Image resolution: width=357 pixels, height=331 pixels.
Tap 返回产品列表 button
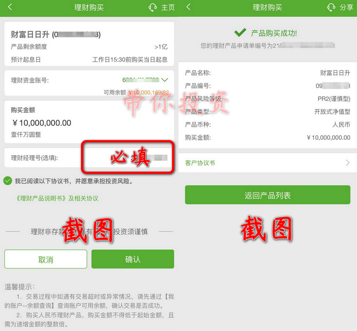point(268,195)
